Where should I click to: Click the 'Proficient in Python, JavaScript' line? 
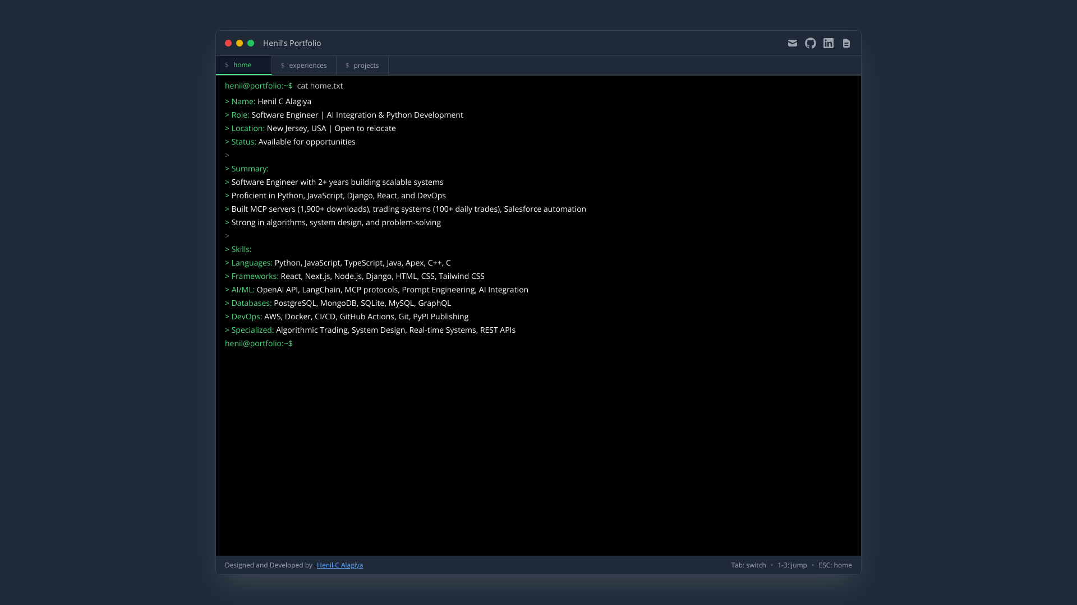tap(335, 196)
